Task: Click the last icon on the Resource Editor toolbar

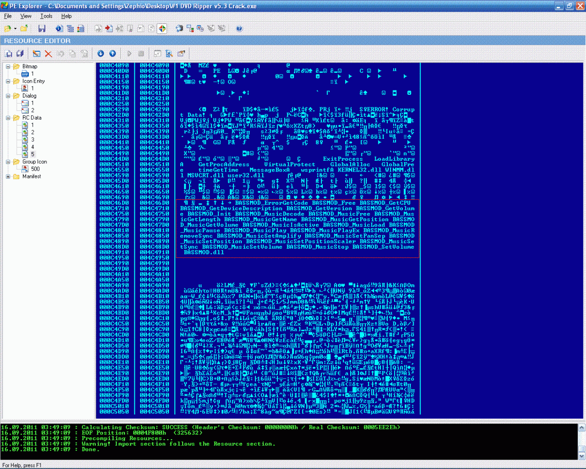Action: click(181, 53)
